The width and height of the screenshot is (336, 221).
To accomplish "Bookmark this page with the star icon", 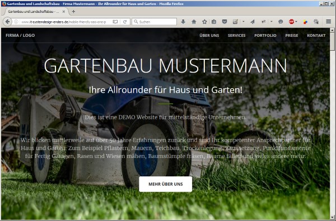I will [x=204, y=22].
